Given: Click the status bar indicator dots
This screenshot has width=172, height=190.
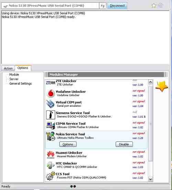Looking at the screenshot, I should 73,186.
